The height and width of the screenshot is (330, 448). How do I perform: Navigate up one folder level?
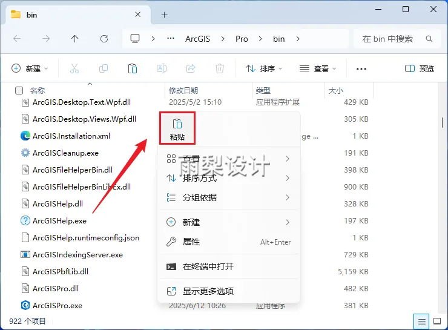coord(75,39)
